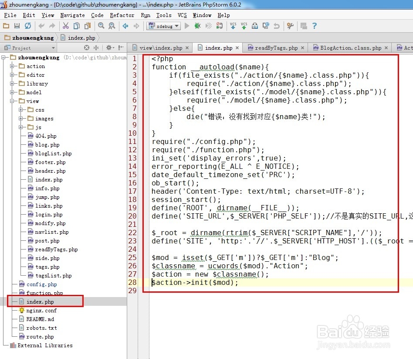Click the Back navigation arrow
The width and height of the screenshot is (413, 359).
(125, 26)
